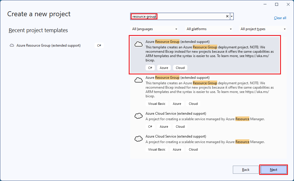Select the C# tag next to the recent template

99,45
